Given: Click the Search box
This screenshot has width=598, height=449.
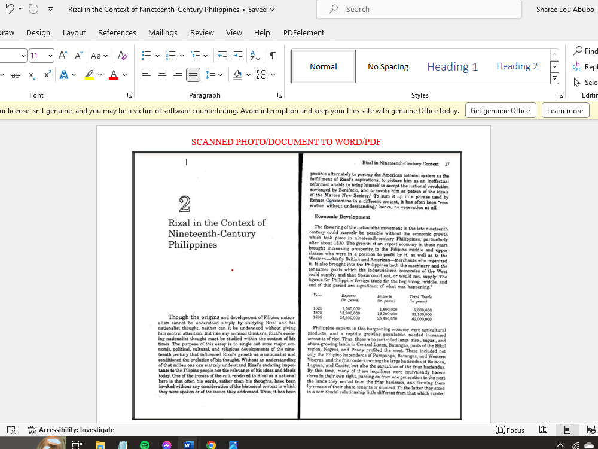Looking at the screenshot, I should pyautogui.click(x=419, y=9).
